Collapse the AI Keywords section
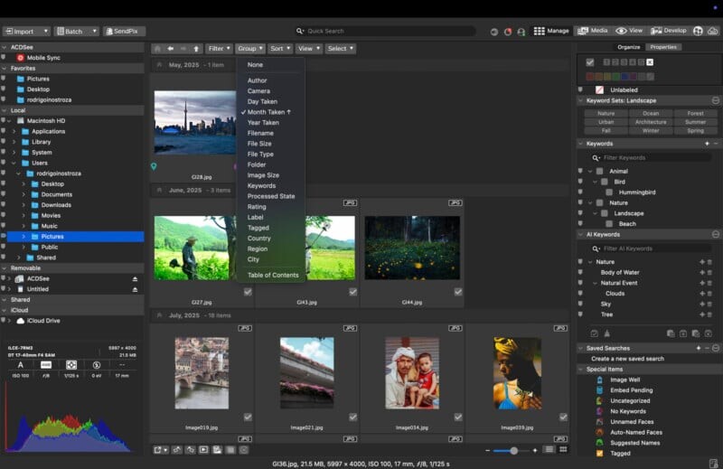723x469 pixels. [x=581, y=235]
